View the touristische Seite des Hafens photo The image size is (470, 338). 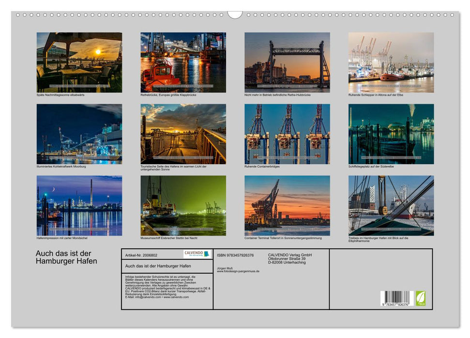click(x=182, y=134)
